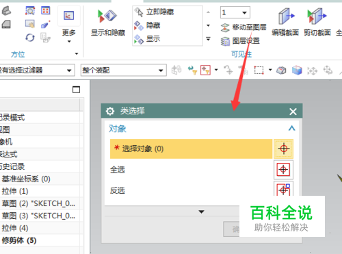This screenshot has width=342, height=254.
Task: Click the blue shaded cube icon
Action: click(x=297, y=71)
